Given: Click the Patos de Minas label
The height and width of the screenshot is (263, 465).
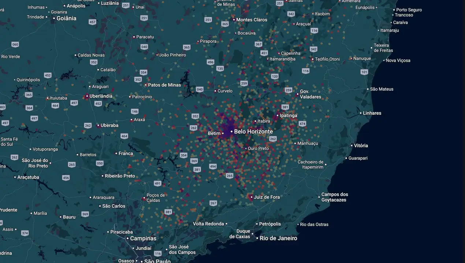Looking at the screenshot, I should click(164, 85).
